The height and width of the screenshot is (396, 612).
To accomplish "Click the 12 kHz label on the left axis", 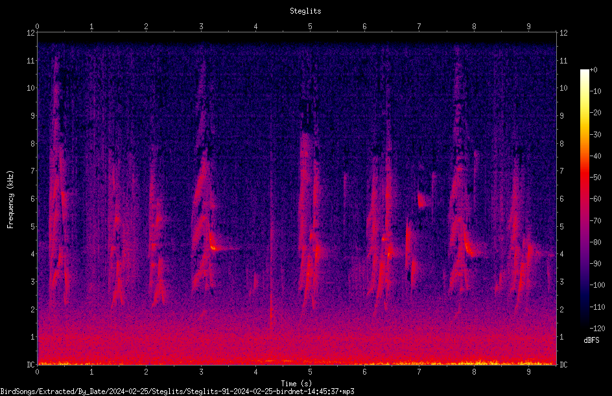I will pos(30,33).
